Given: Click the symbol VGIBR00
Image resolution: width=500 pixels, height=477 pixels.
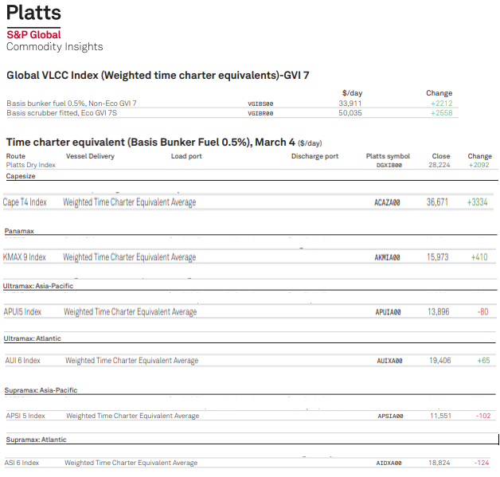Looking at the screenshot, I should (260, 113).
